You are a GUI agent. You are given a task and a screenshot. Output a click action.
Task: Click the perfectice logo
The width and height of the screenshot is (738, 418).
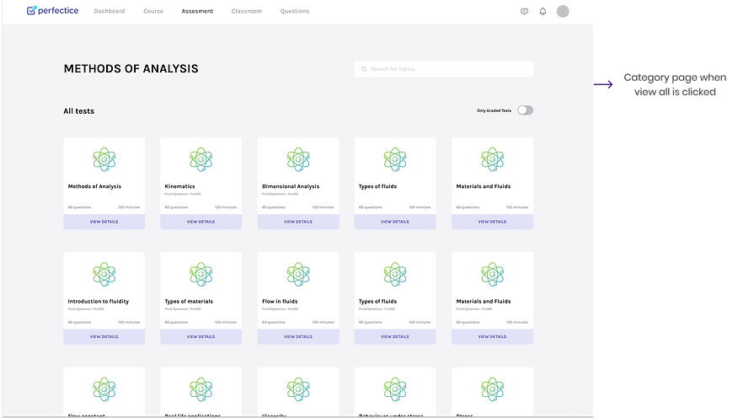52,11
